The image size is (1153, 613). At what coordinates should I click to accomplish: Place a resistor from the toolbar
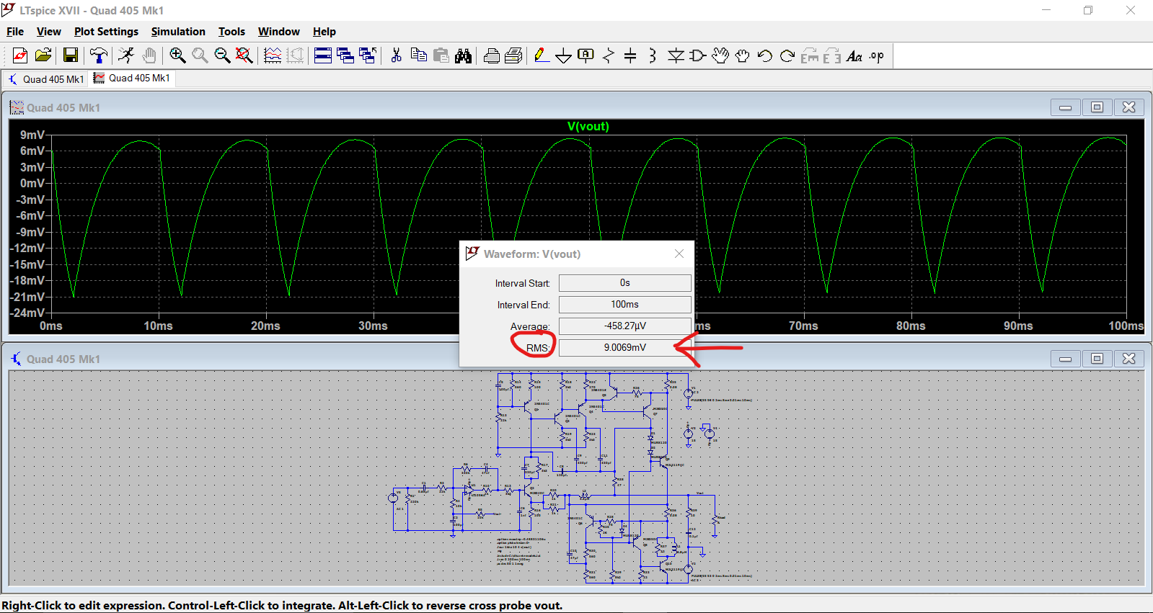coord(609,55)
